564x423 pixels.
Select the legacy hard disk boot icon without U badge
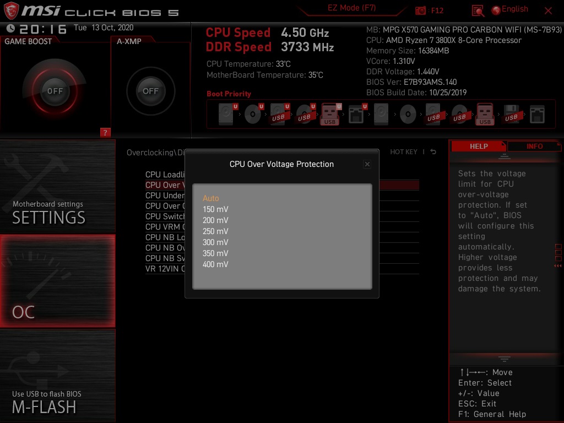pos(381,114)
